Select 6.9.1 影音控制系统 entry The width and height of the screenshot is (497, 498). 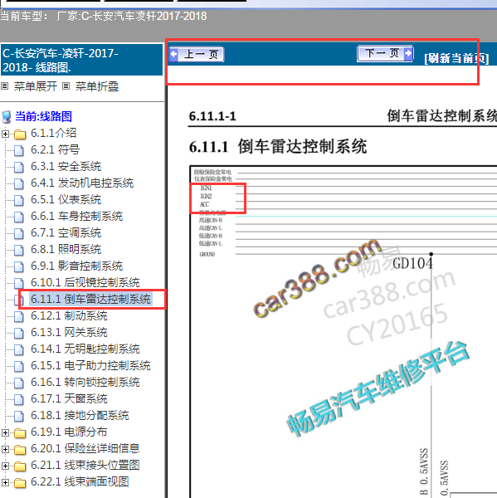pyautogui.click(x=76, y=266)
